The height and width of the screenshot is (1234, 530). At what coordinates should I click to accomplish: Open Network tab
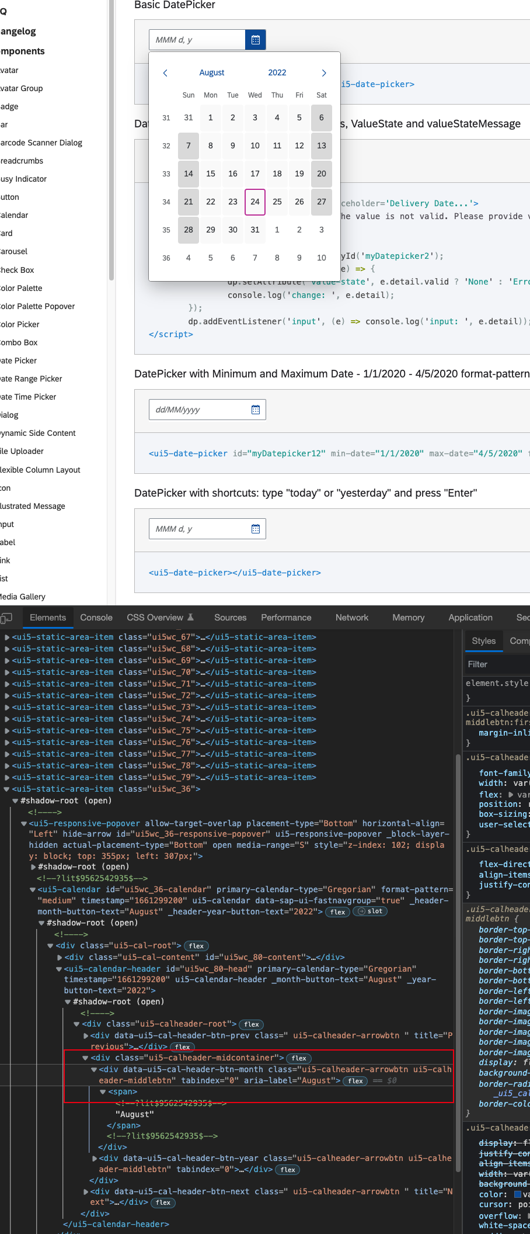(352, 618)
